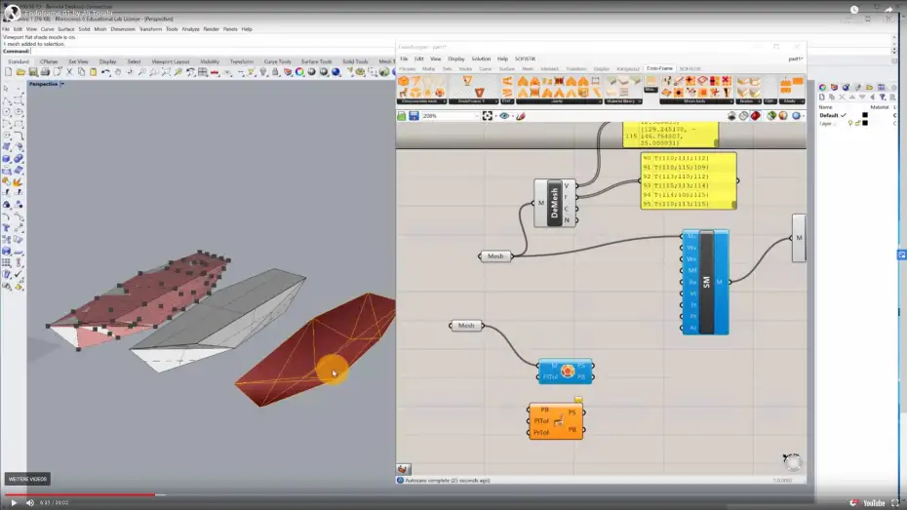Click the WEITERE VIDEOS button

(x=27, y=479)
